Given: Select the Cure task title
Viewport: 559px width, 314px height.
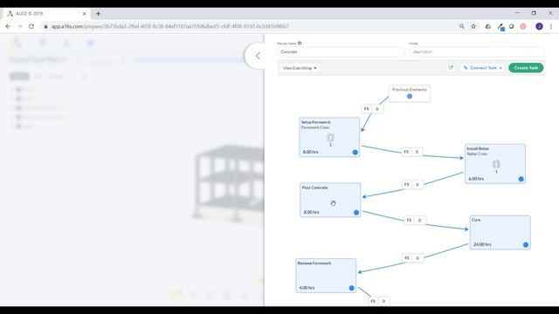Looking at the screenshot, I should coord(476,220).
